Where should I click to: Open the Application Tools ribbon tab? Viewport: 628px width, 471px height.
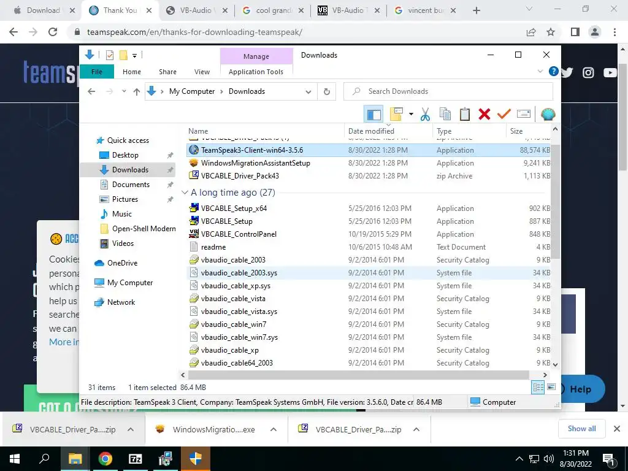click(256, 72)
